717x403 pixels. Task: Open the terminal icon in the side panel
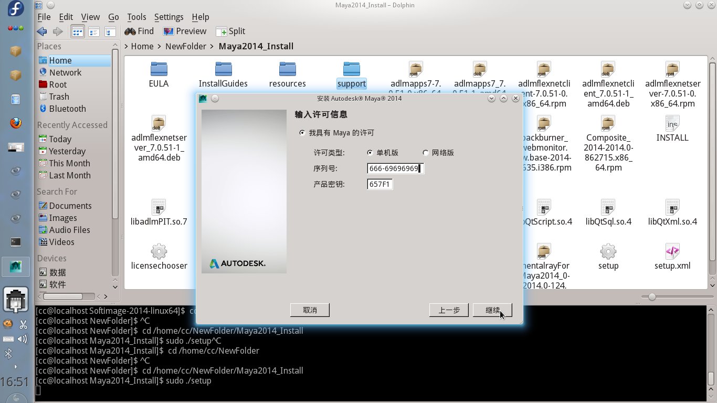(x=16, y=242)
